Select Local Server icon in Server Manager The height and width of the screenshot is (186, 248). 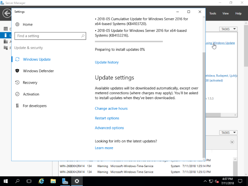[x=6, y=35]
